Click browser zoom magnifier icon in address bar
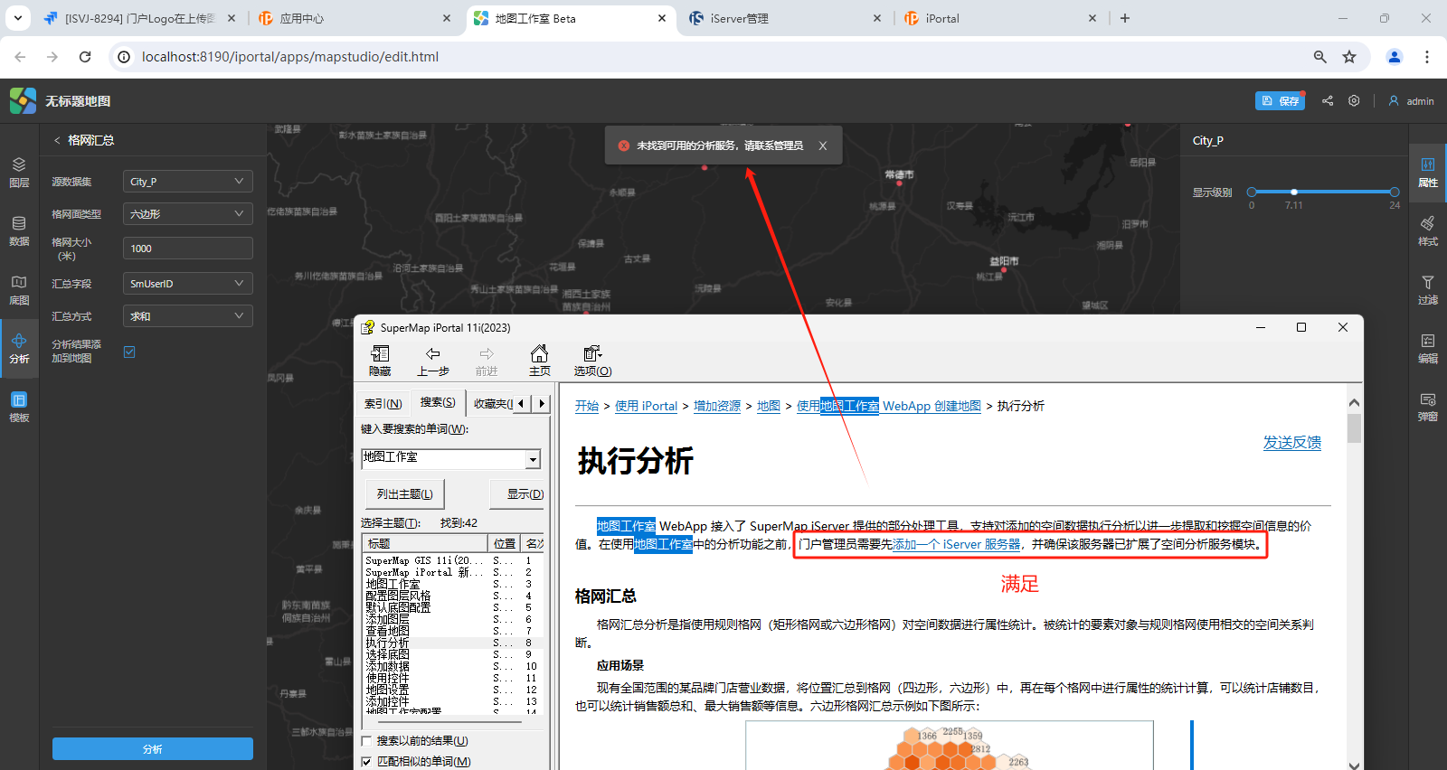 (1320, 57)
